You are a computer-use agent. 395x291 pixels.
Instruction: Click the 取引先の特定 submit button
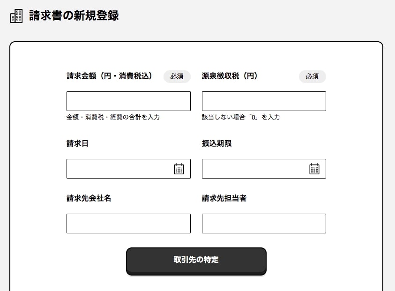[196, 261]
